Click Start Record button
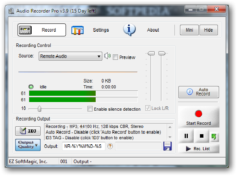Viewport: 237px width, 176px height. [199, 117]
